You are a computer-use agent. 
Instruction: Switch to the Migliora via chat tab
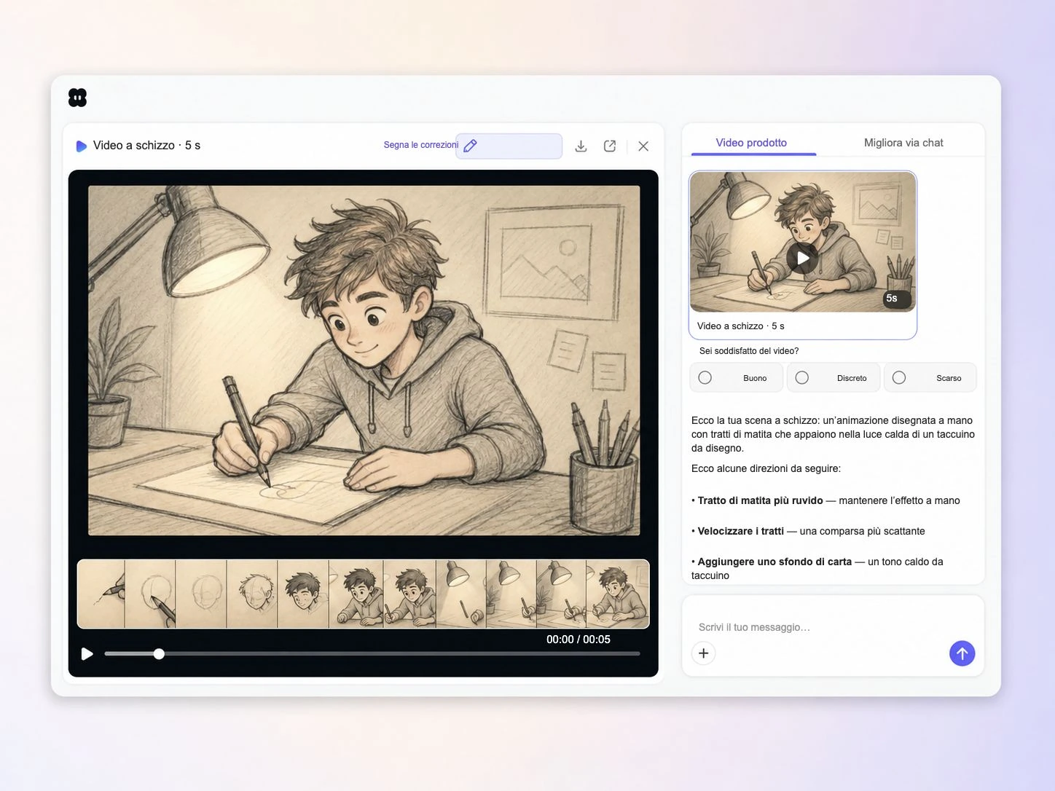click(x=903, y=143)
